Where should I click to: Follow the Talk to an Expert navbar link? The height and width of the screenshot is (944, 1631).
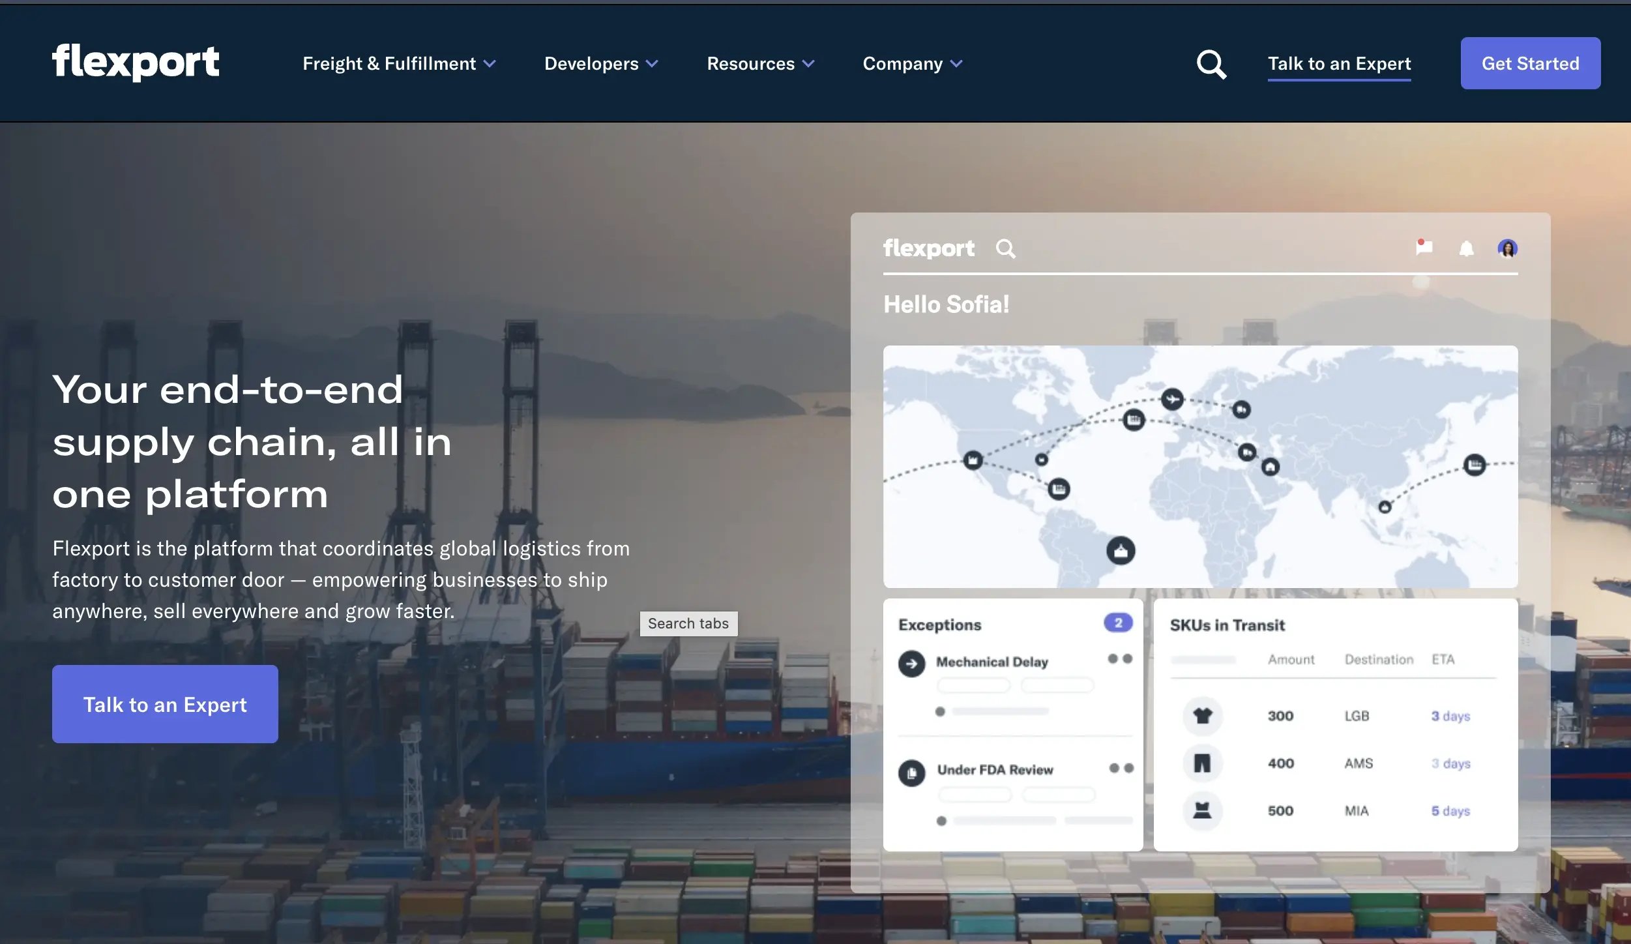[x=1339, y=64]
